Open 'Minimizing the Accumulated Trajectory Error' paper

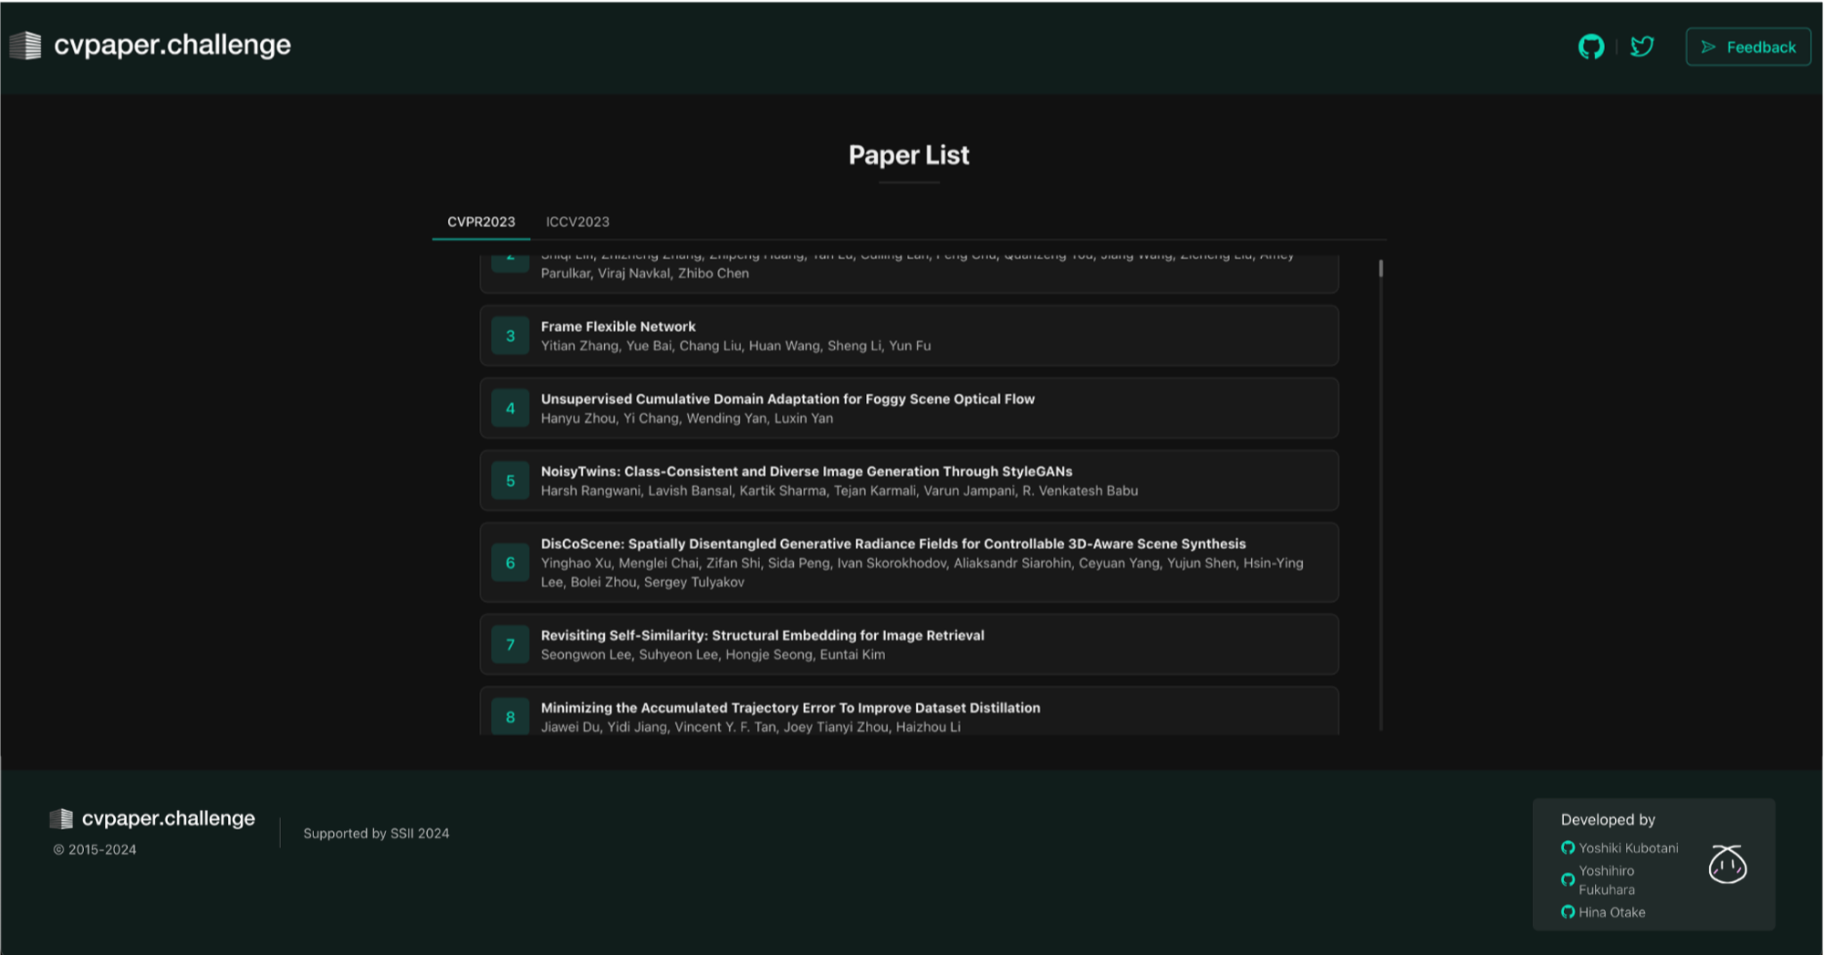point(909,711)
